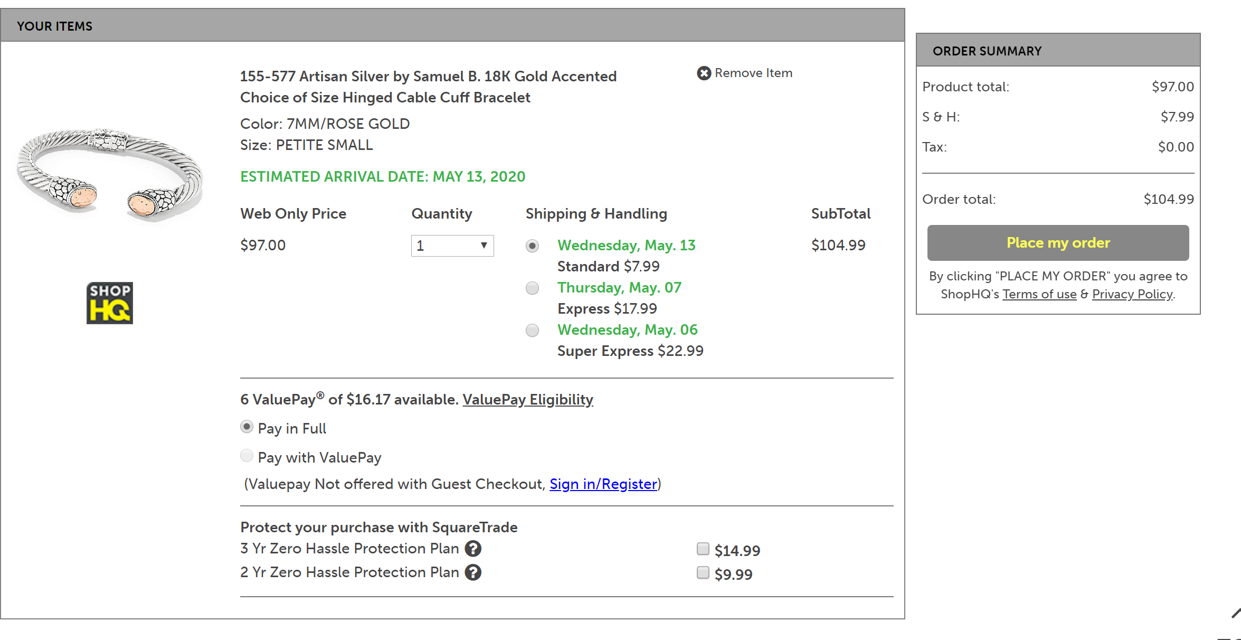Click the Size: PETITE SMALL text
The height and width of the screenshot is (640, 1241).
click(307, 145)
